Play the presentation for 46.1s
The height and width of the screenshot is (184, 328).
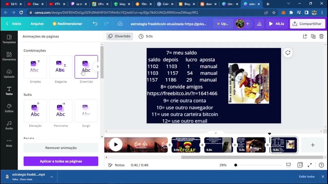276,24
